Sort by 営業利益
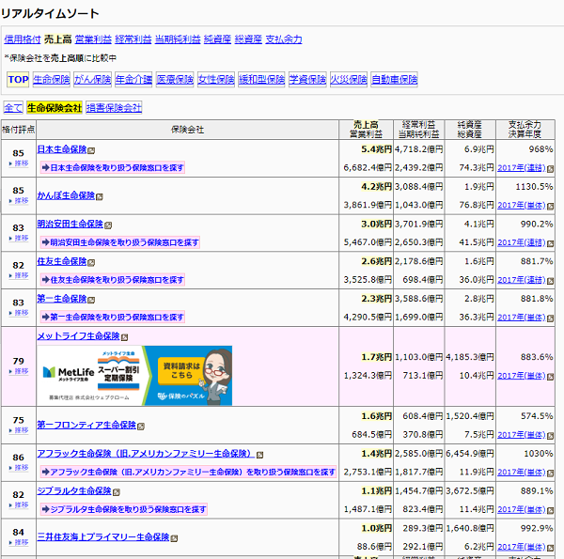Screen dimensions: 564x559 (x=93, y=39)
